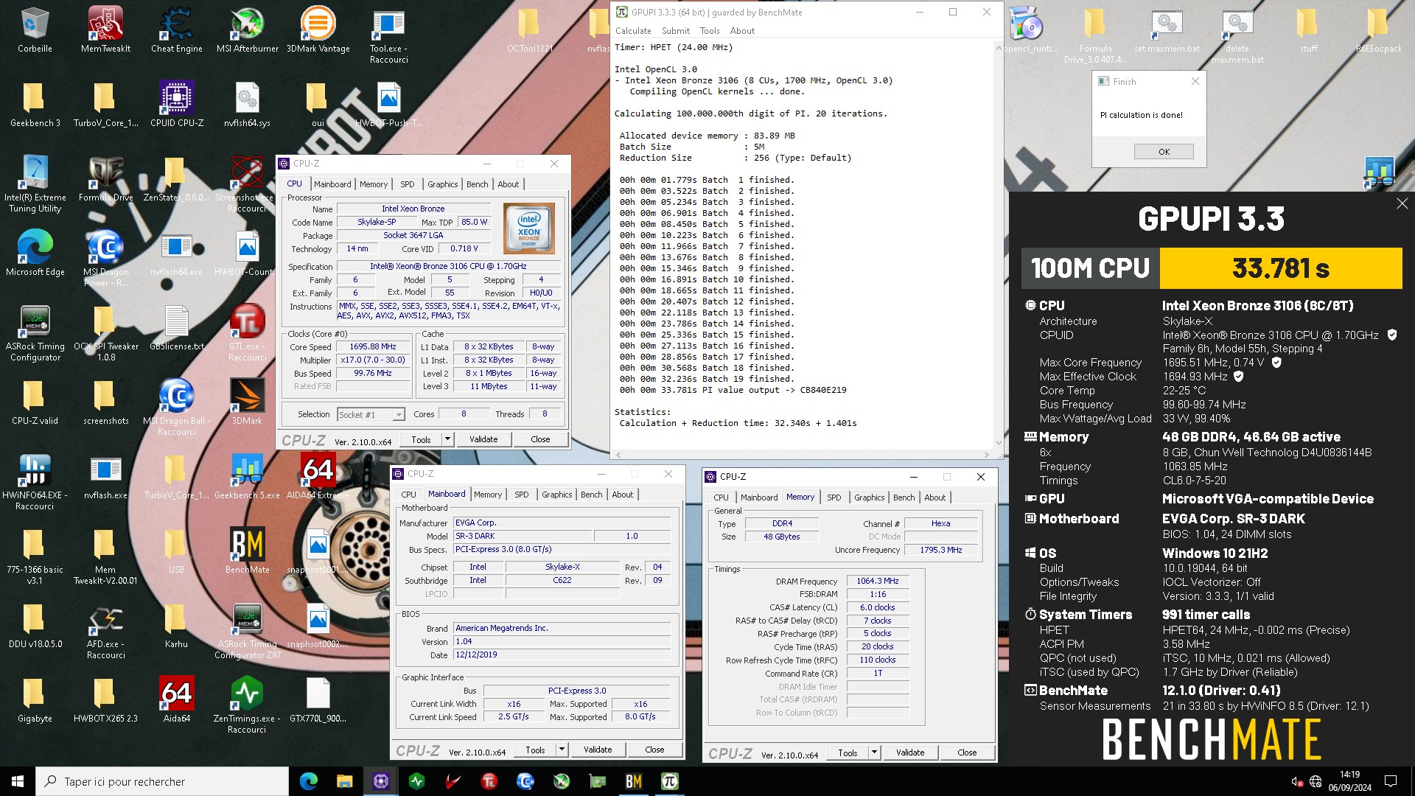Open the Geekbench 5.exe desktop icon
This screenshot has height=796, width=1415.
point(248,476)
